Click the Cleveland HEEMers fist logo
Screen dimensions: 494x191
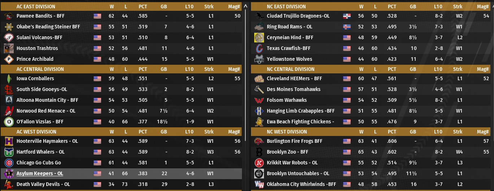259,78
